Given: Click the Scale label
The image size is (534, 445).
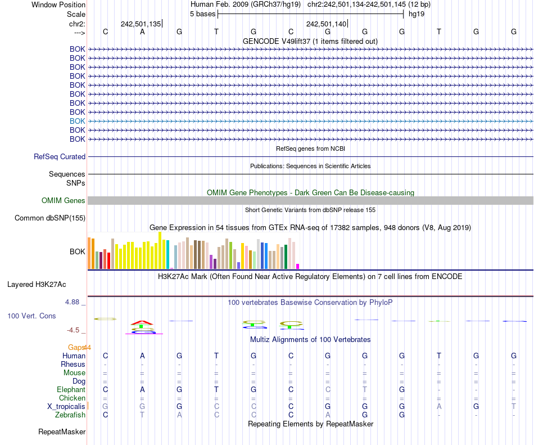Looking at the screenshot, I should (x=76, y=14).
